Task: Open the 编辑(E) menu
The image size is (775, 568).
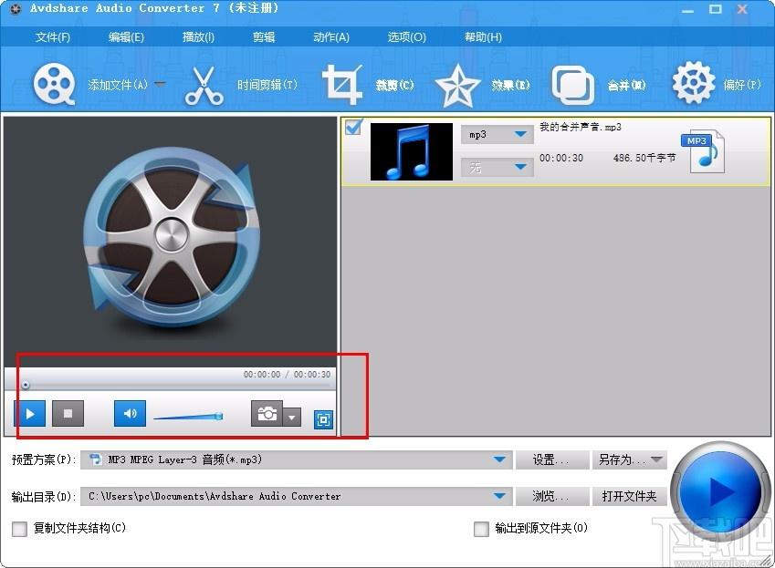Action: coord(126,37)
